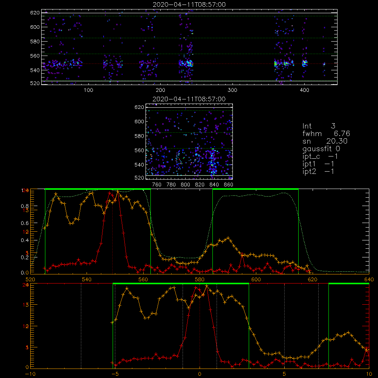378x378 pixels.
Task: Click x-axis label 800 of the middle image
Action: [185, 185]
